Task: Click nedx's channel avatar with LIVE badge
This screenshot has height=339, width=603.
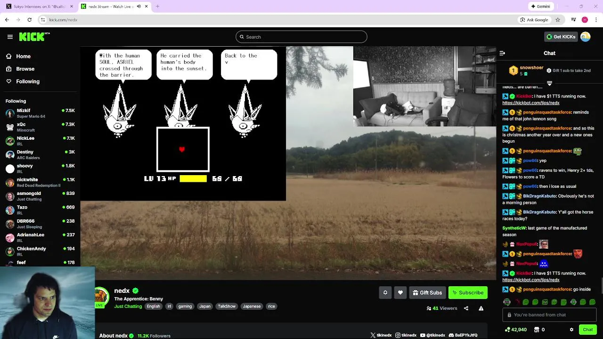Action: tap(101, 298)
